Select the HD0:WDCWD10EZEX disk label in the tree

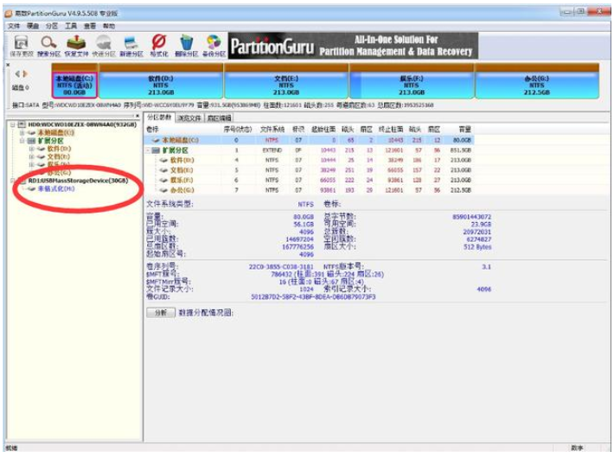tap(82, 124)
